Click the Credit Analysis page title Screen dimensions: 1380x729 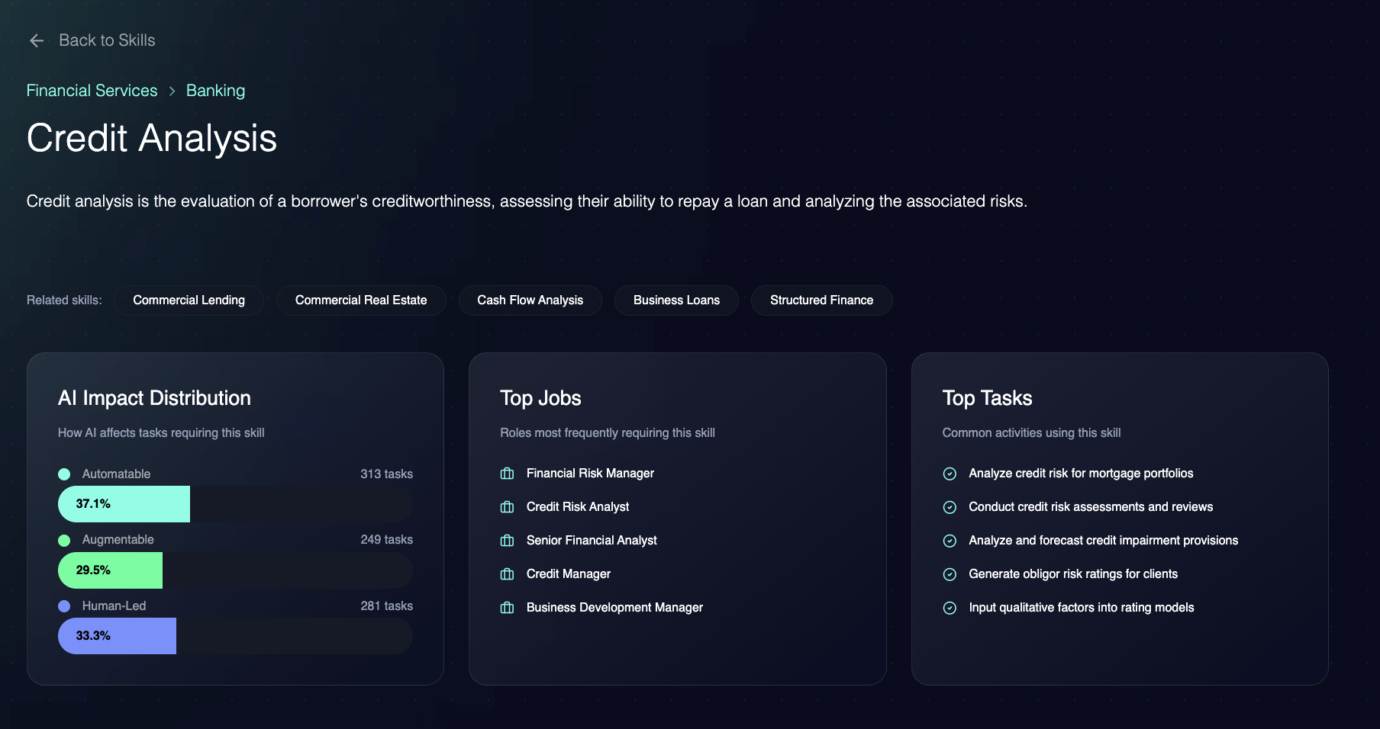tap(151, 139)
